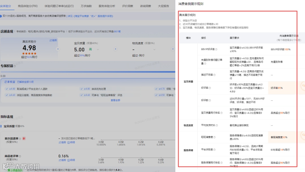This screenshot has height=172, width=305.
Task: Click the help icon next to 平台求助率
Action: click(x=214, y=150)
